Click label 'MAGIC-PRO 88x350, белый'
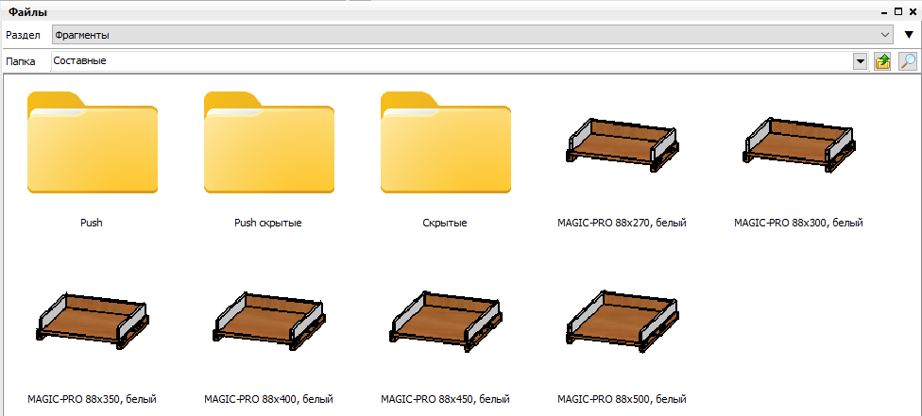 (x=93, y=400)
